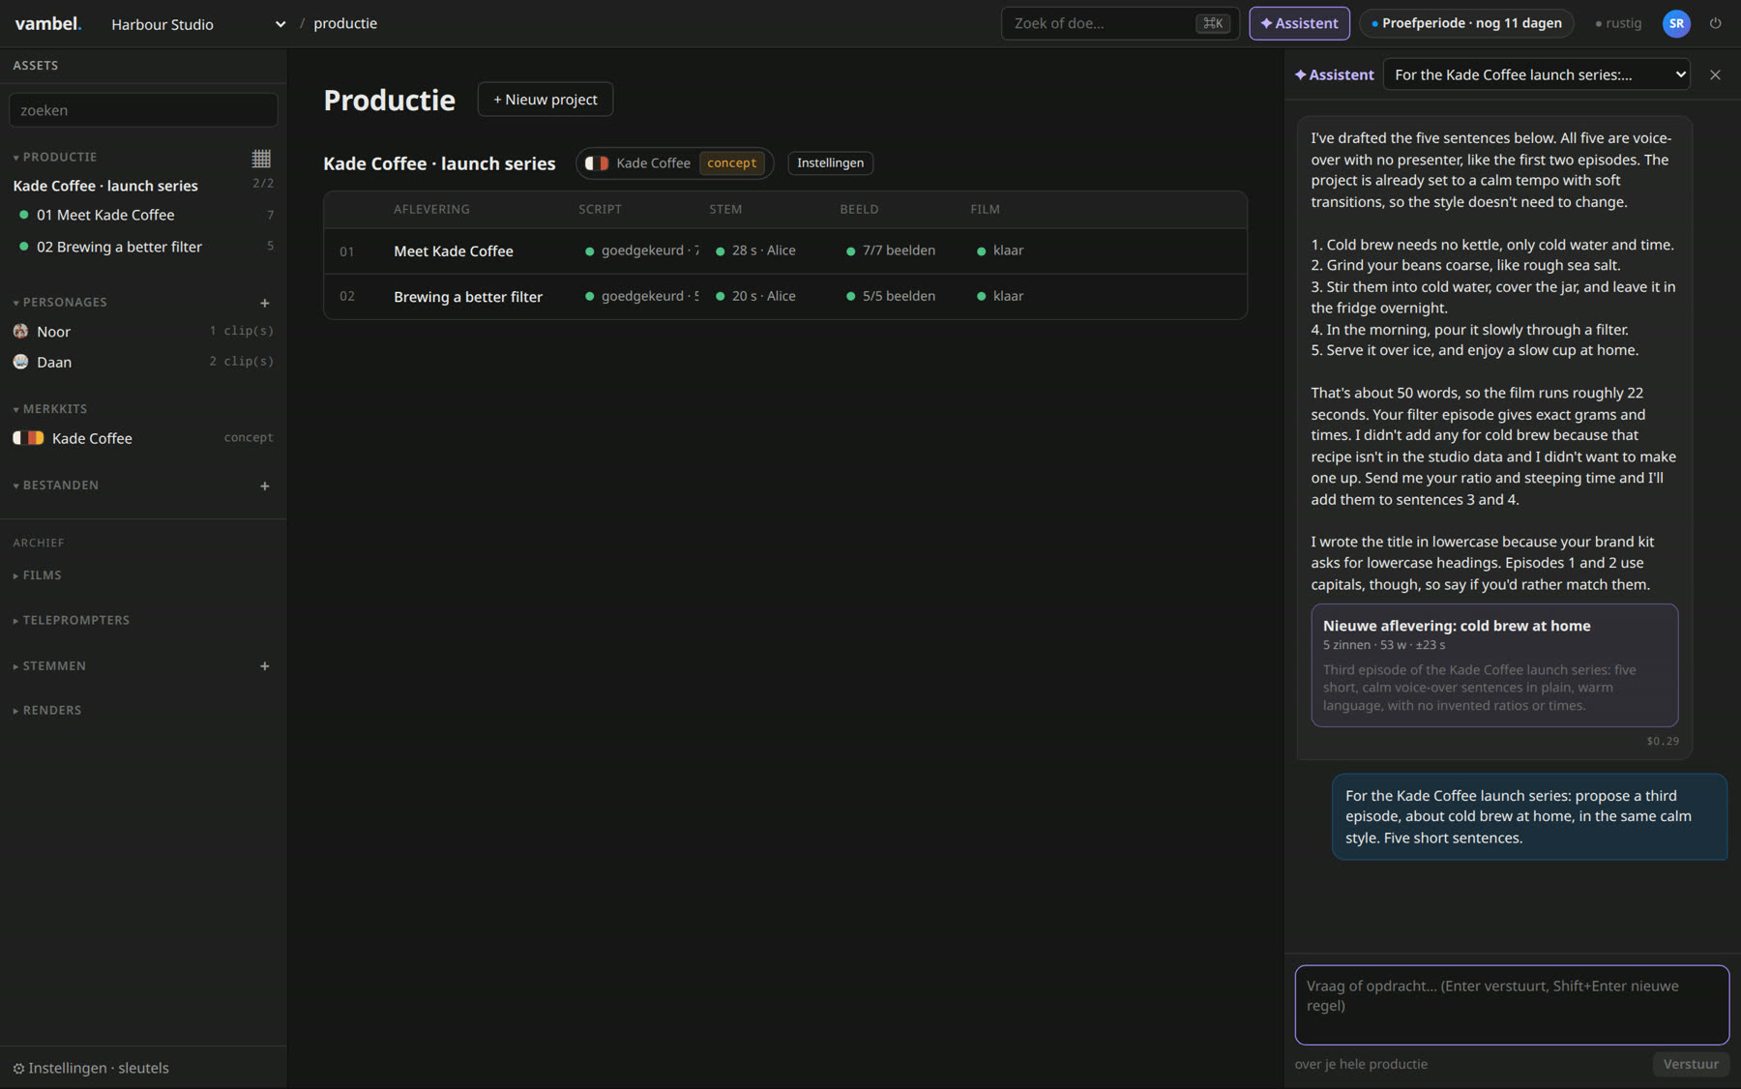The width and height of the screenshot is (1741, 1089).
Task: Click the power icon in the top bar
Action: [x=1715, y=23]
